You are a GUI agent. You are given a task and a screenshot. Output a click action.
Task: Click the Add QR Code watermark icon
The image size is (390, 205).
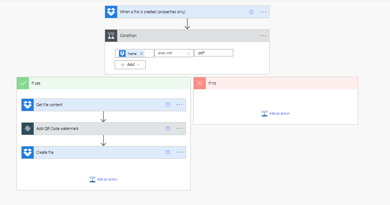[27, 128]
